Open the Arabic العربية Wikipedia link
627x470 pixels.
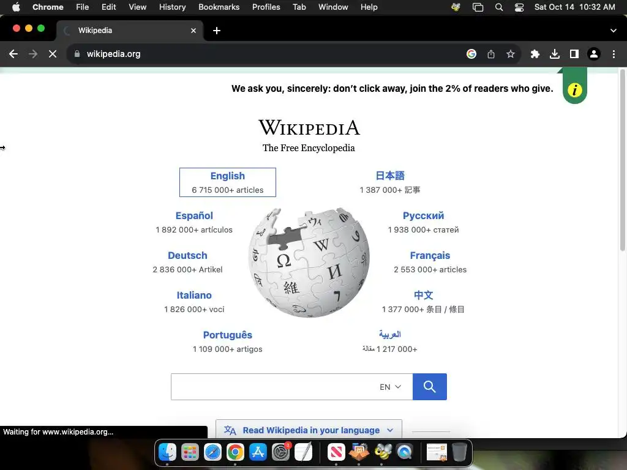[x=390, y=334]
